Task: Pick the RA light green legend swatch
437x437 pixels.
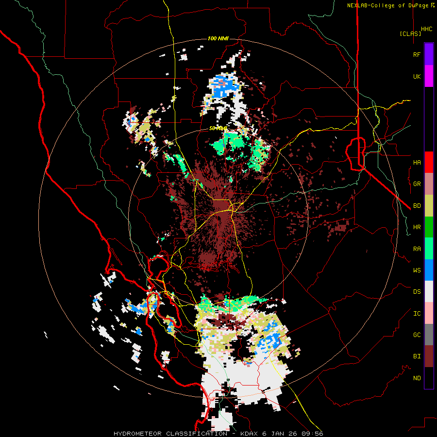Action: coord(429,249)
